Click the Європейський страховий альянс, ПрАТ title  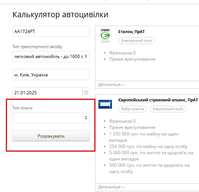[x=158, y=100]
